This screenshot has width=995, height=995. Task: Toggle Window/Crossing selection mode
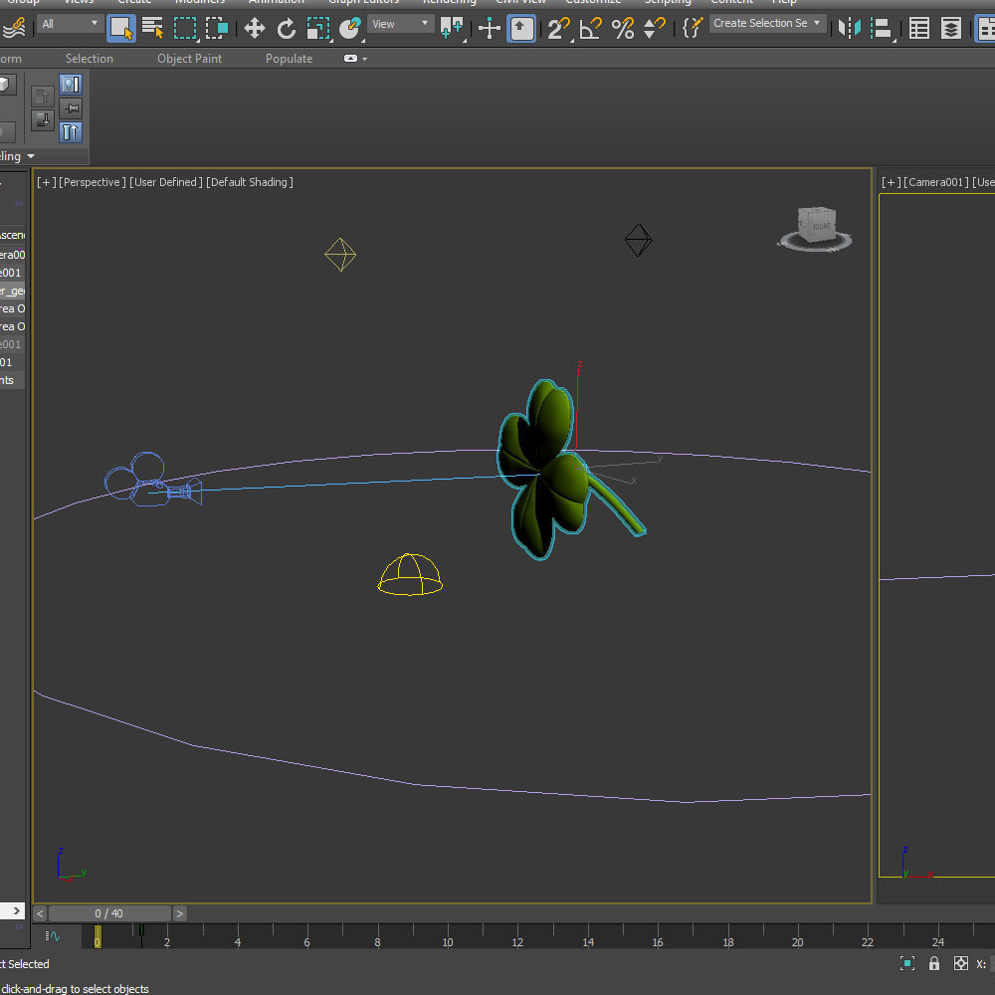(217, 28)
